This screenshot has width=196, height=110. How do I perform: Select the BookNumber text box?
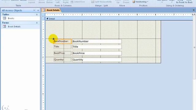click(x=97, y=41)
